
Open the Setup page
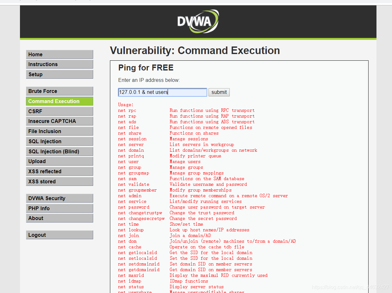coord(60,74)
